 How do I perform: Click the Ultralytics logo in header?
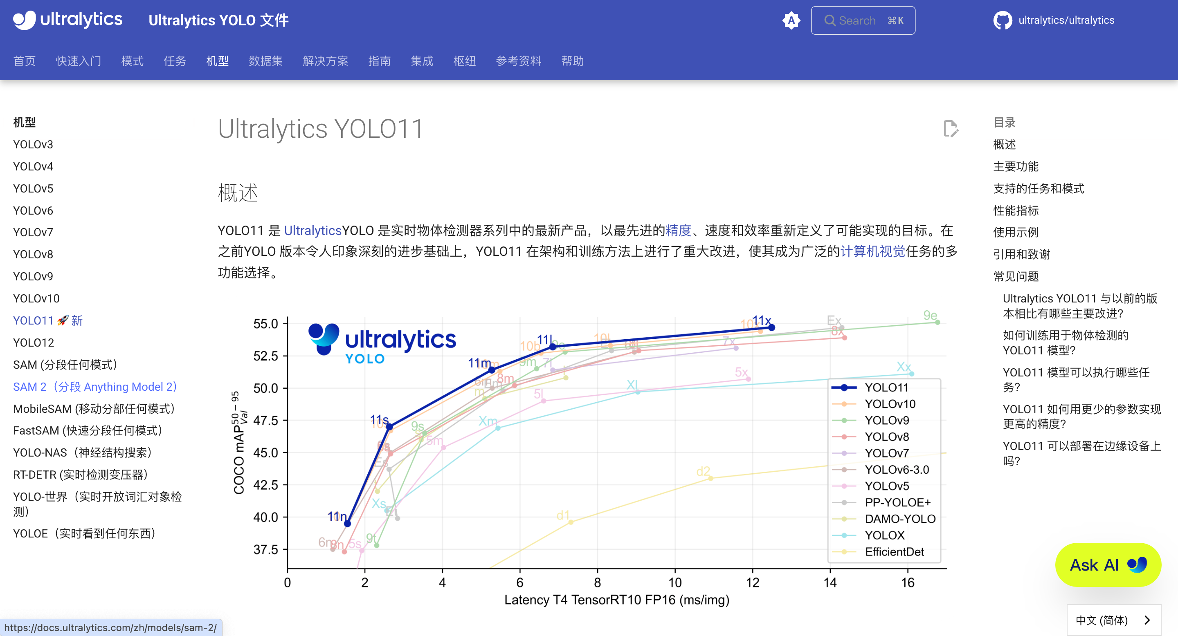coord(67,20)
